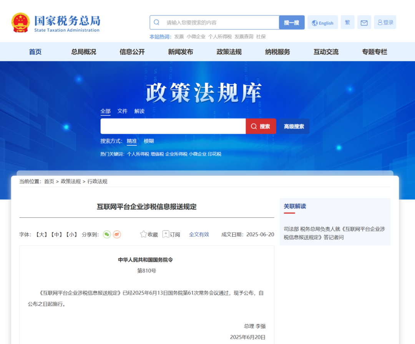Open 新闻发布 navigation item
Screen dimensions: 415x344
pos(181,52)
